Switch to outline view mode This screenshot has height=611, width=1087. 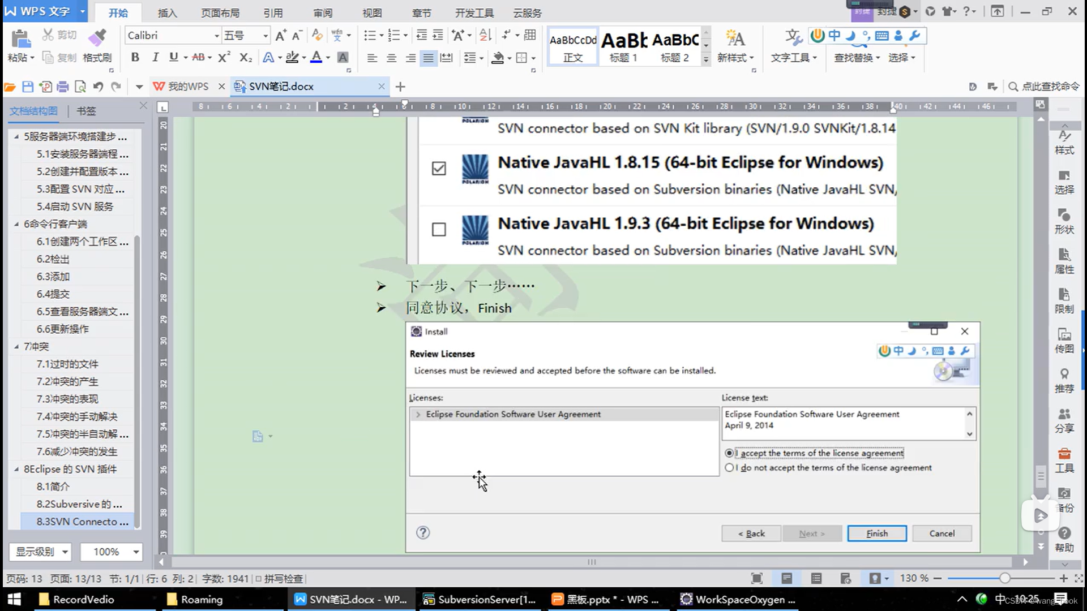pos(816,578)
